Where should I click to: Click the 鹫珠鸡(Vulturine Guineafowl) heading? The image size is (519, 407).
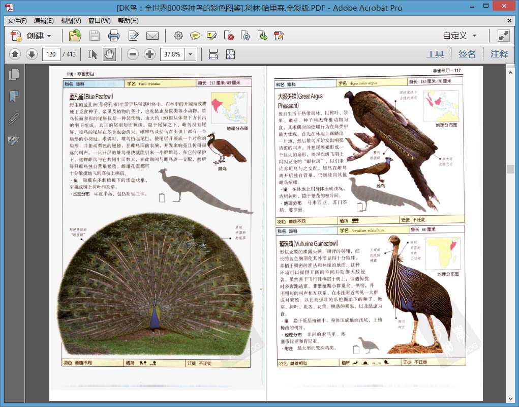click(x=309, y=244)
